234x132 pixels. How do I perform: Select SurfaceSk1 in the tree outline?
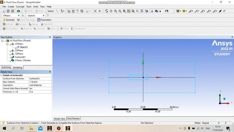pos(20,57)
